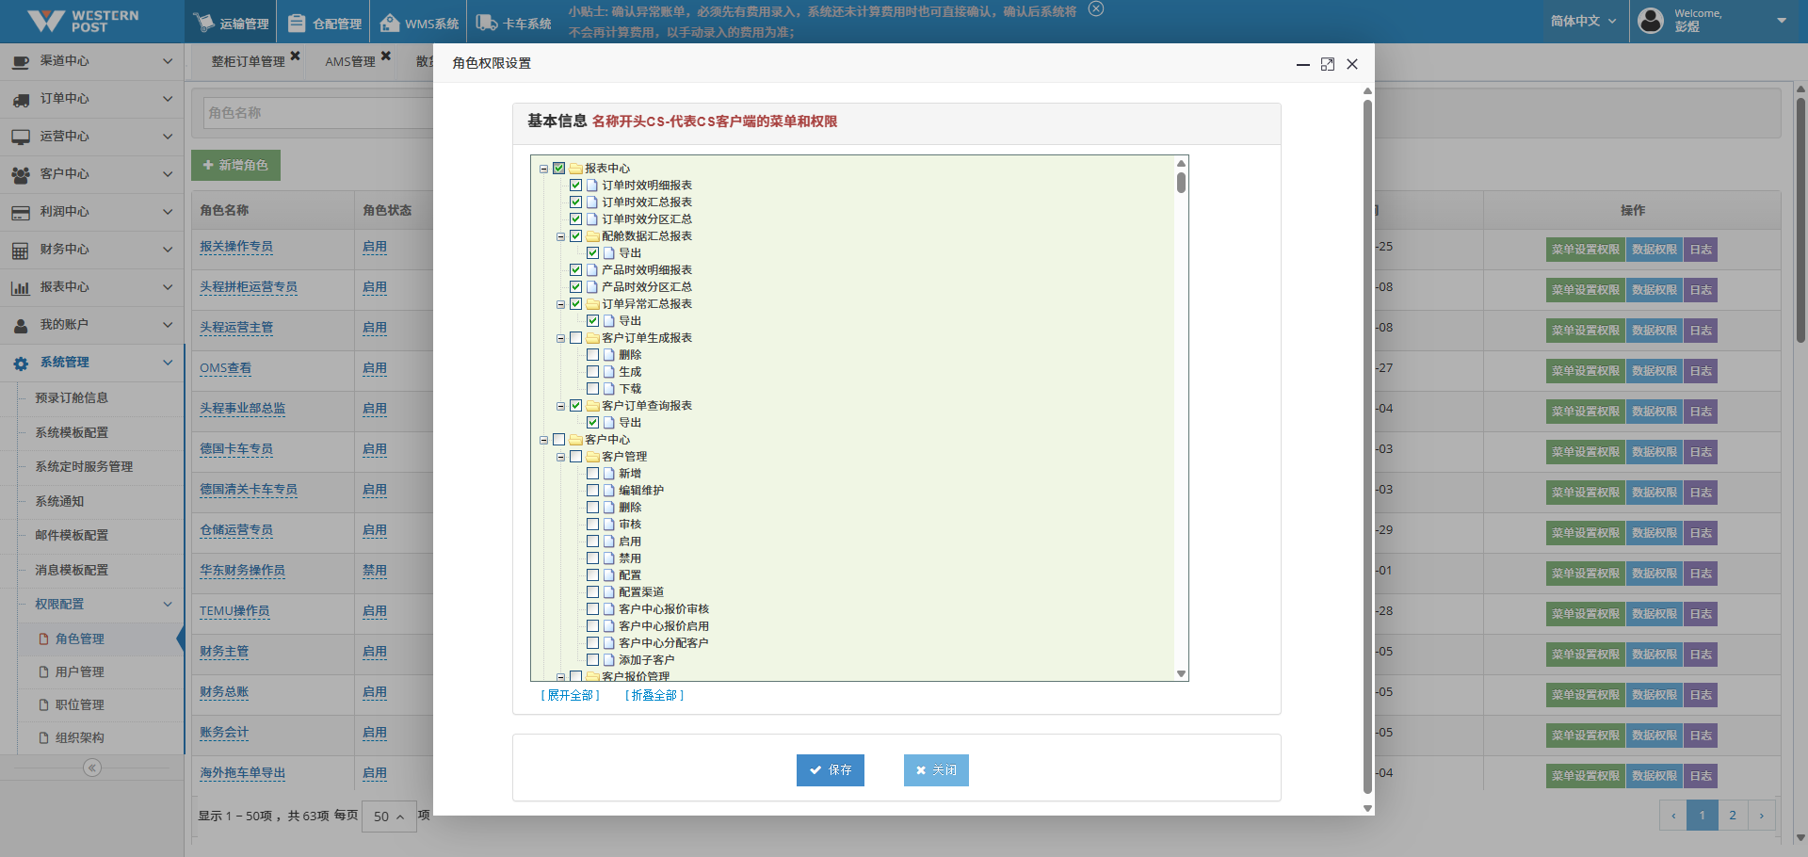1808x857 pixels.
Task: Open 用户管理 in sidebar menu
Action: point(79,672)
